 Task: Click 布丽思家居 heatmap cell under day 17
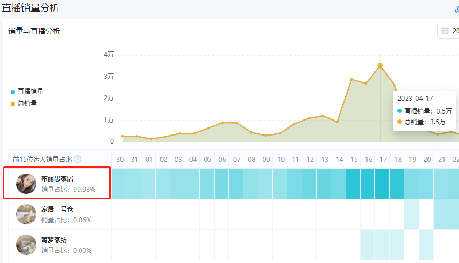[x=382, y=184]
